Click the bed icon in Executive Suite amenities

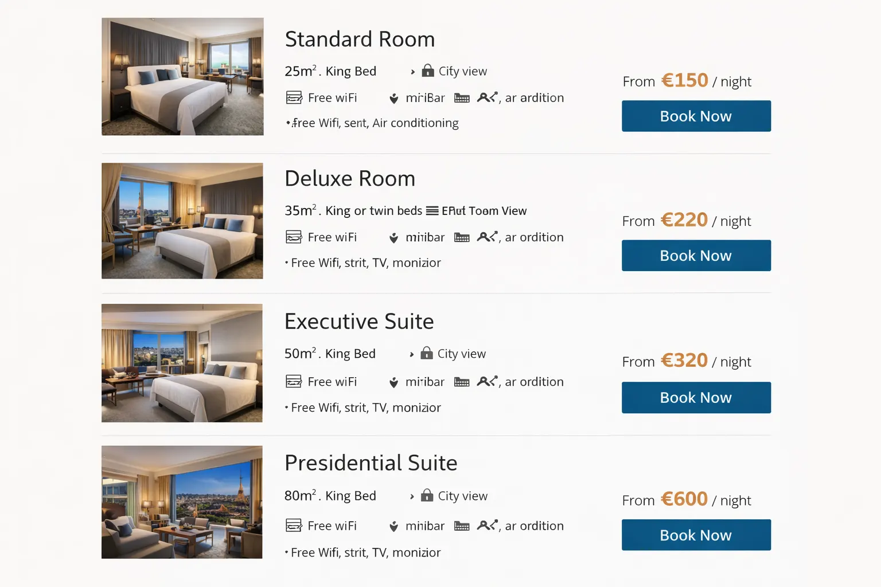click(x=462, y=382)
